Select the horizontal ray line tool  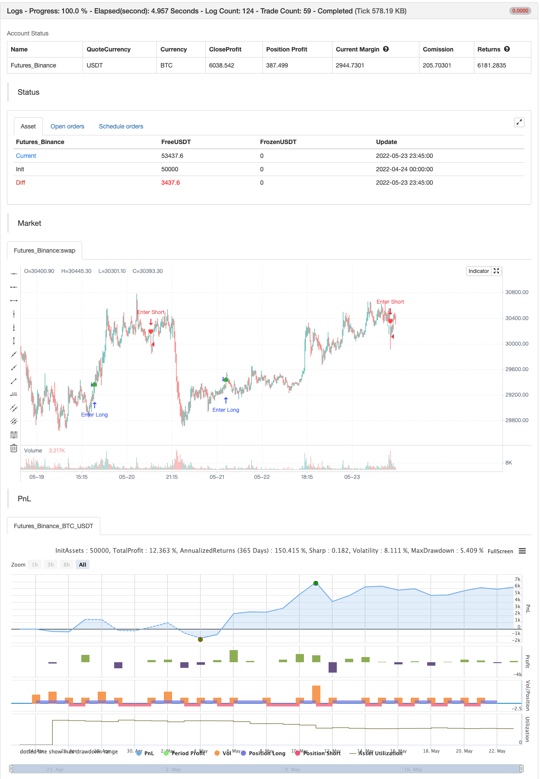pyautogui.click(x=14, y=287)
